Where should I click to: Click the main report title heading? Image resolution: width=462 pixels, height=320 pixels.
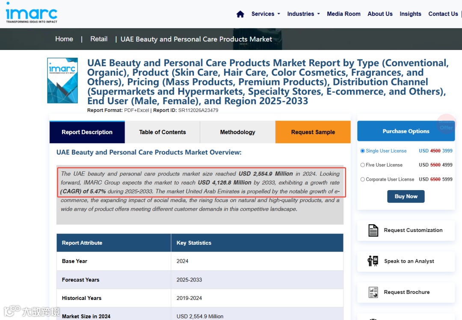[268, 82]
